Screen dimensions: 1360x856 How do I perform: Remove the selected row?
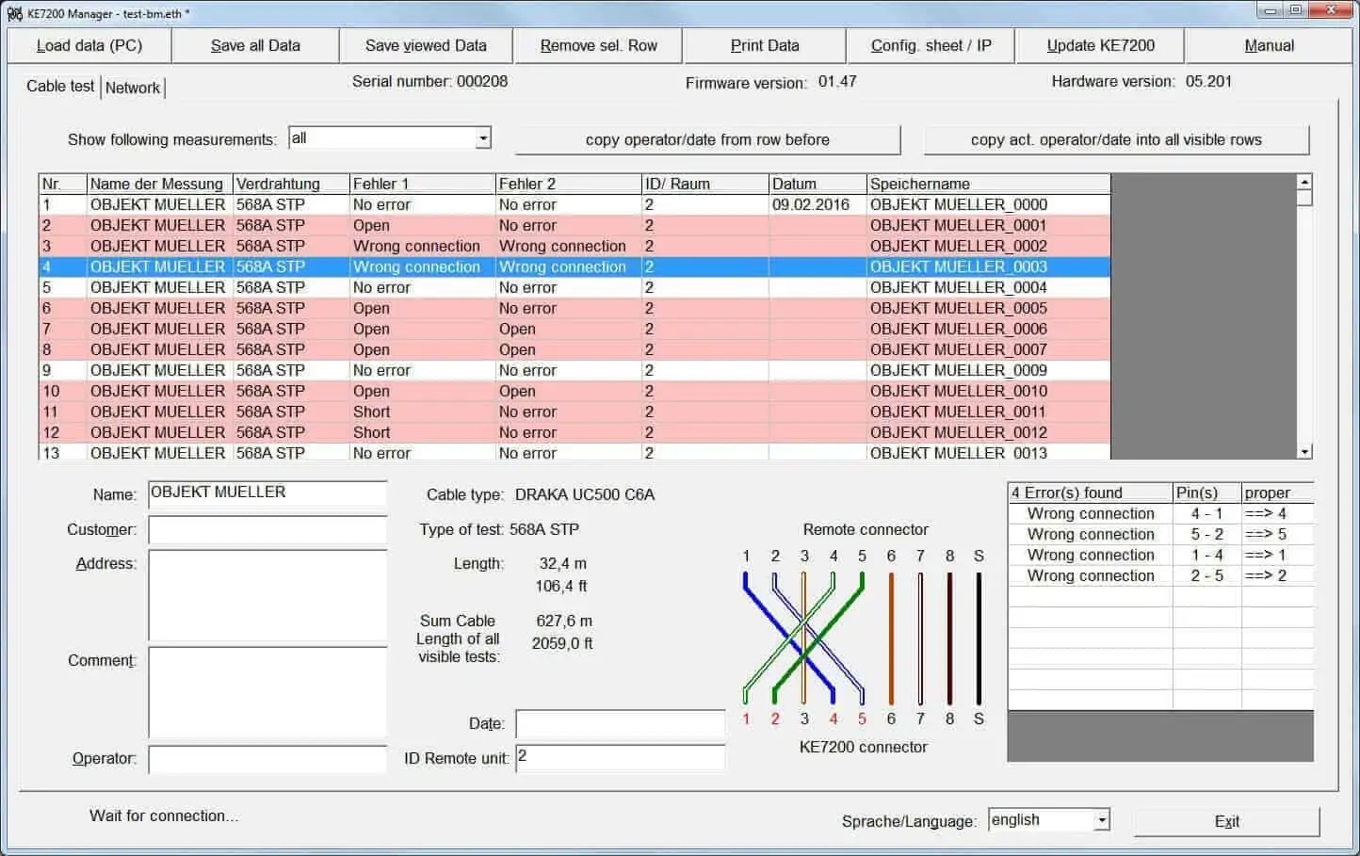tap(598, 45)
